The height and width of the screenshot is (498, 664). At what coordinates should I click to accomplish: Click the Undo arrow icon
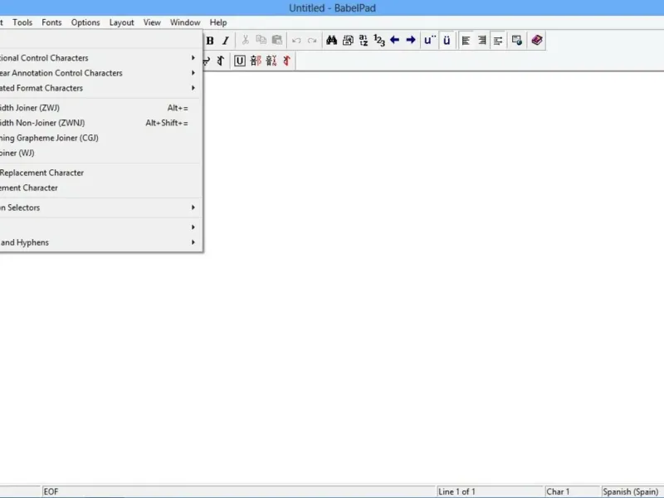tap(296, 41)
